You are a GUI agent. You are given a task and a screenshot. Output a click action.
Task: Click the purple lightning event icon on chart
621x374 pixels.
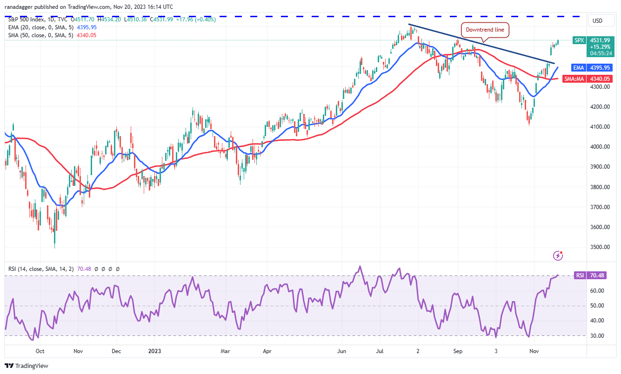[x=558, y=256]
